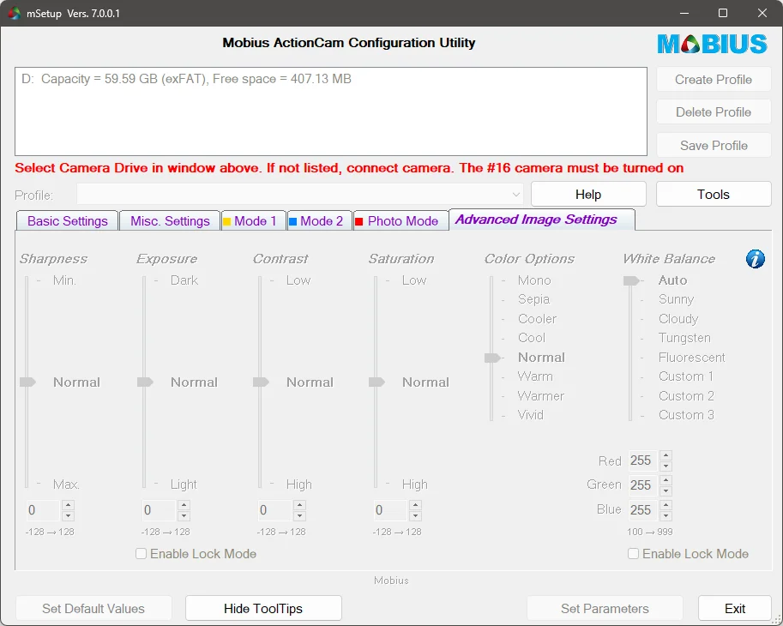
Task: Open the Tools button
Action: click(x=714, y=194)
